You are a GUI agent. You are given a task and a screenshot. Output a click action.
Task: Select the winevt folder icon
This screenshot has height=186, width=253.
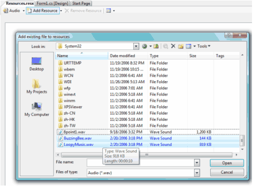point(60,94)
